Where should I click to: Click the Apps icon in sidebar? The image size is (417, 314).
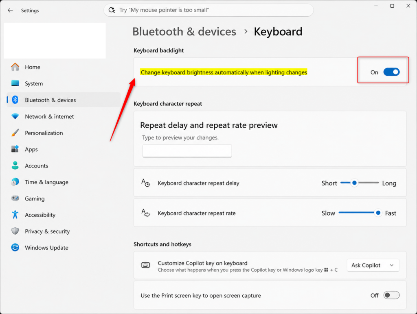(15, 149)
